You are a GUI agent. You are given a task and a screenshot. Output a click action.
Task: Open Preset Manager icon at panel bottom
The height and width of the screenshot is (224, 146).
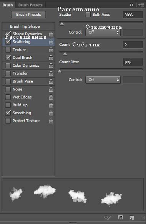point(120,217)
